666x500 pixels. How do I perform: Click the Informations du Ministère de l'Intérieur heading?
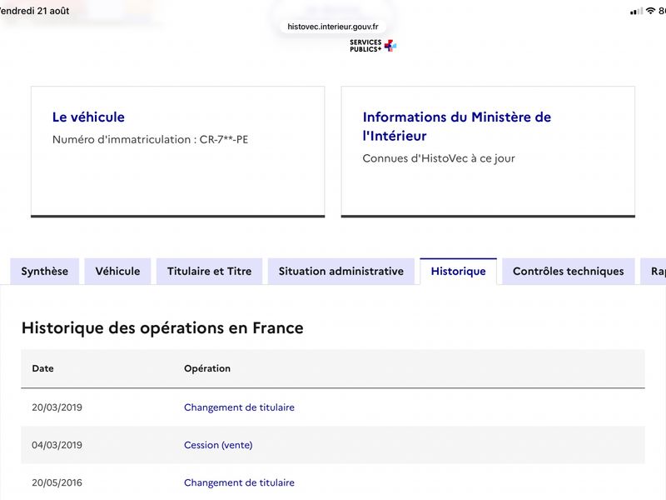pyautogui.click(x=456, y=127)
